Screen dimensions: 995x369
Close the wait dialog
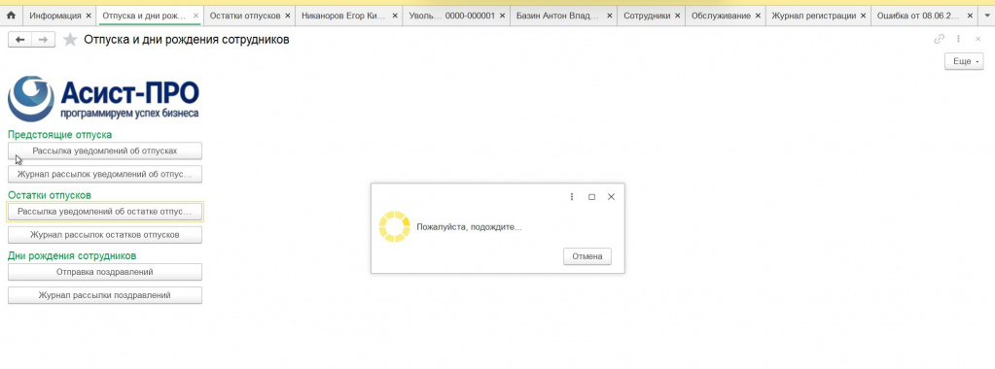coord(611,197)
